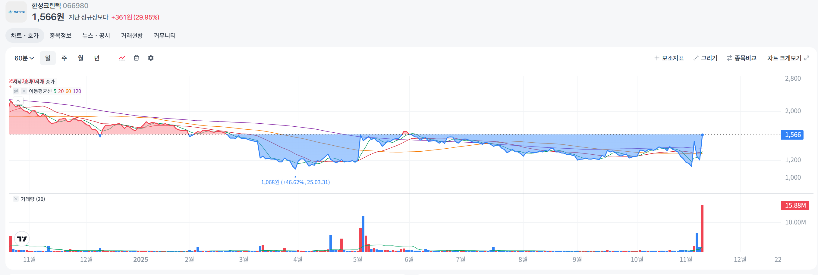Image resolution: width=818 pixels, height=275 pixels.
Task: Select the 월 monthly chart period
Action: (81, 58)
